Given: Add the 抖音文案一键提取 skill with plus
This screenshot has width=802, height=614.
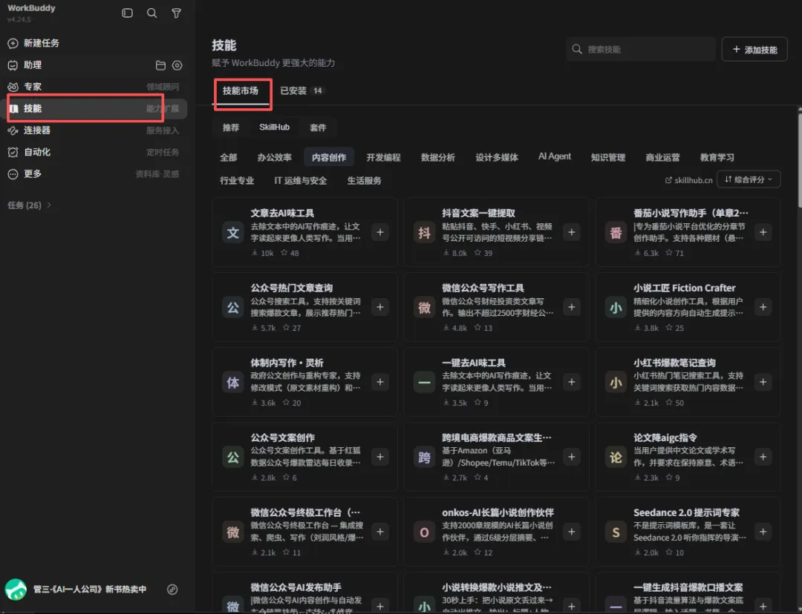Looking at the screenshot, I should tap(571, 232).
